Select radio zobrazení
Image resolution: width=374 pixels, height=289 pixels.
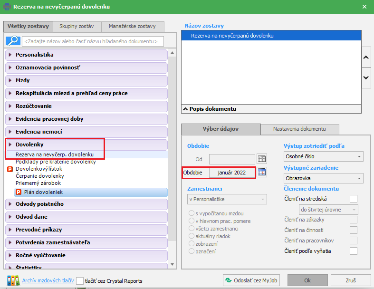(x=192, y=243)
